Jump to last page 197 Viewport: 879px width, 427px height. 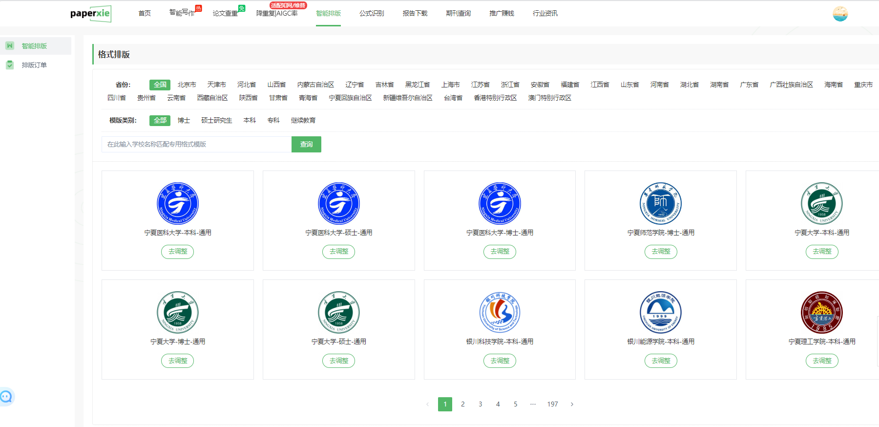coord(552,405)
